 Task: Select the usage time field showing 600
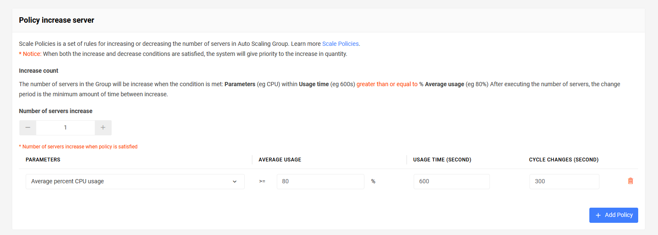(x=452, y=182)
